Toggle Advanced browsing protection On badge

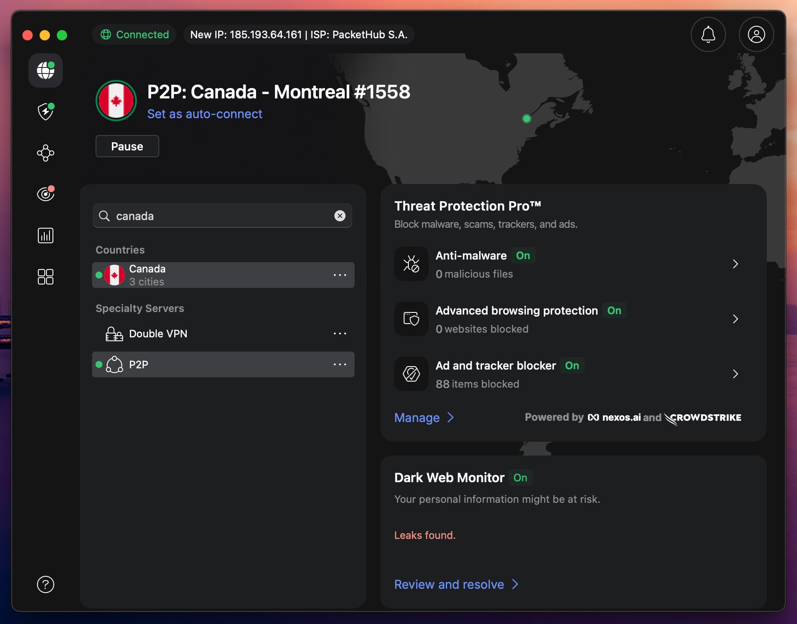[x=614, y=311]
